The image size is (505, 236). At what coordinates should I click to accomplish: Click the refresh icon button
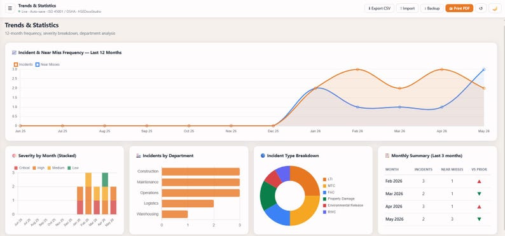pyautogui.click(x=481, y=8)
